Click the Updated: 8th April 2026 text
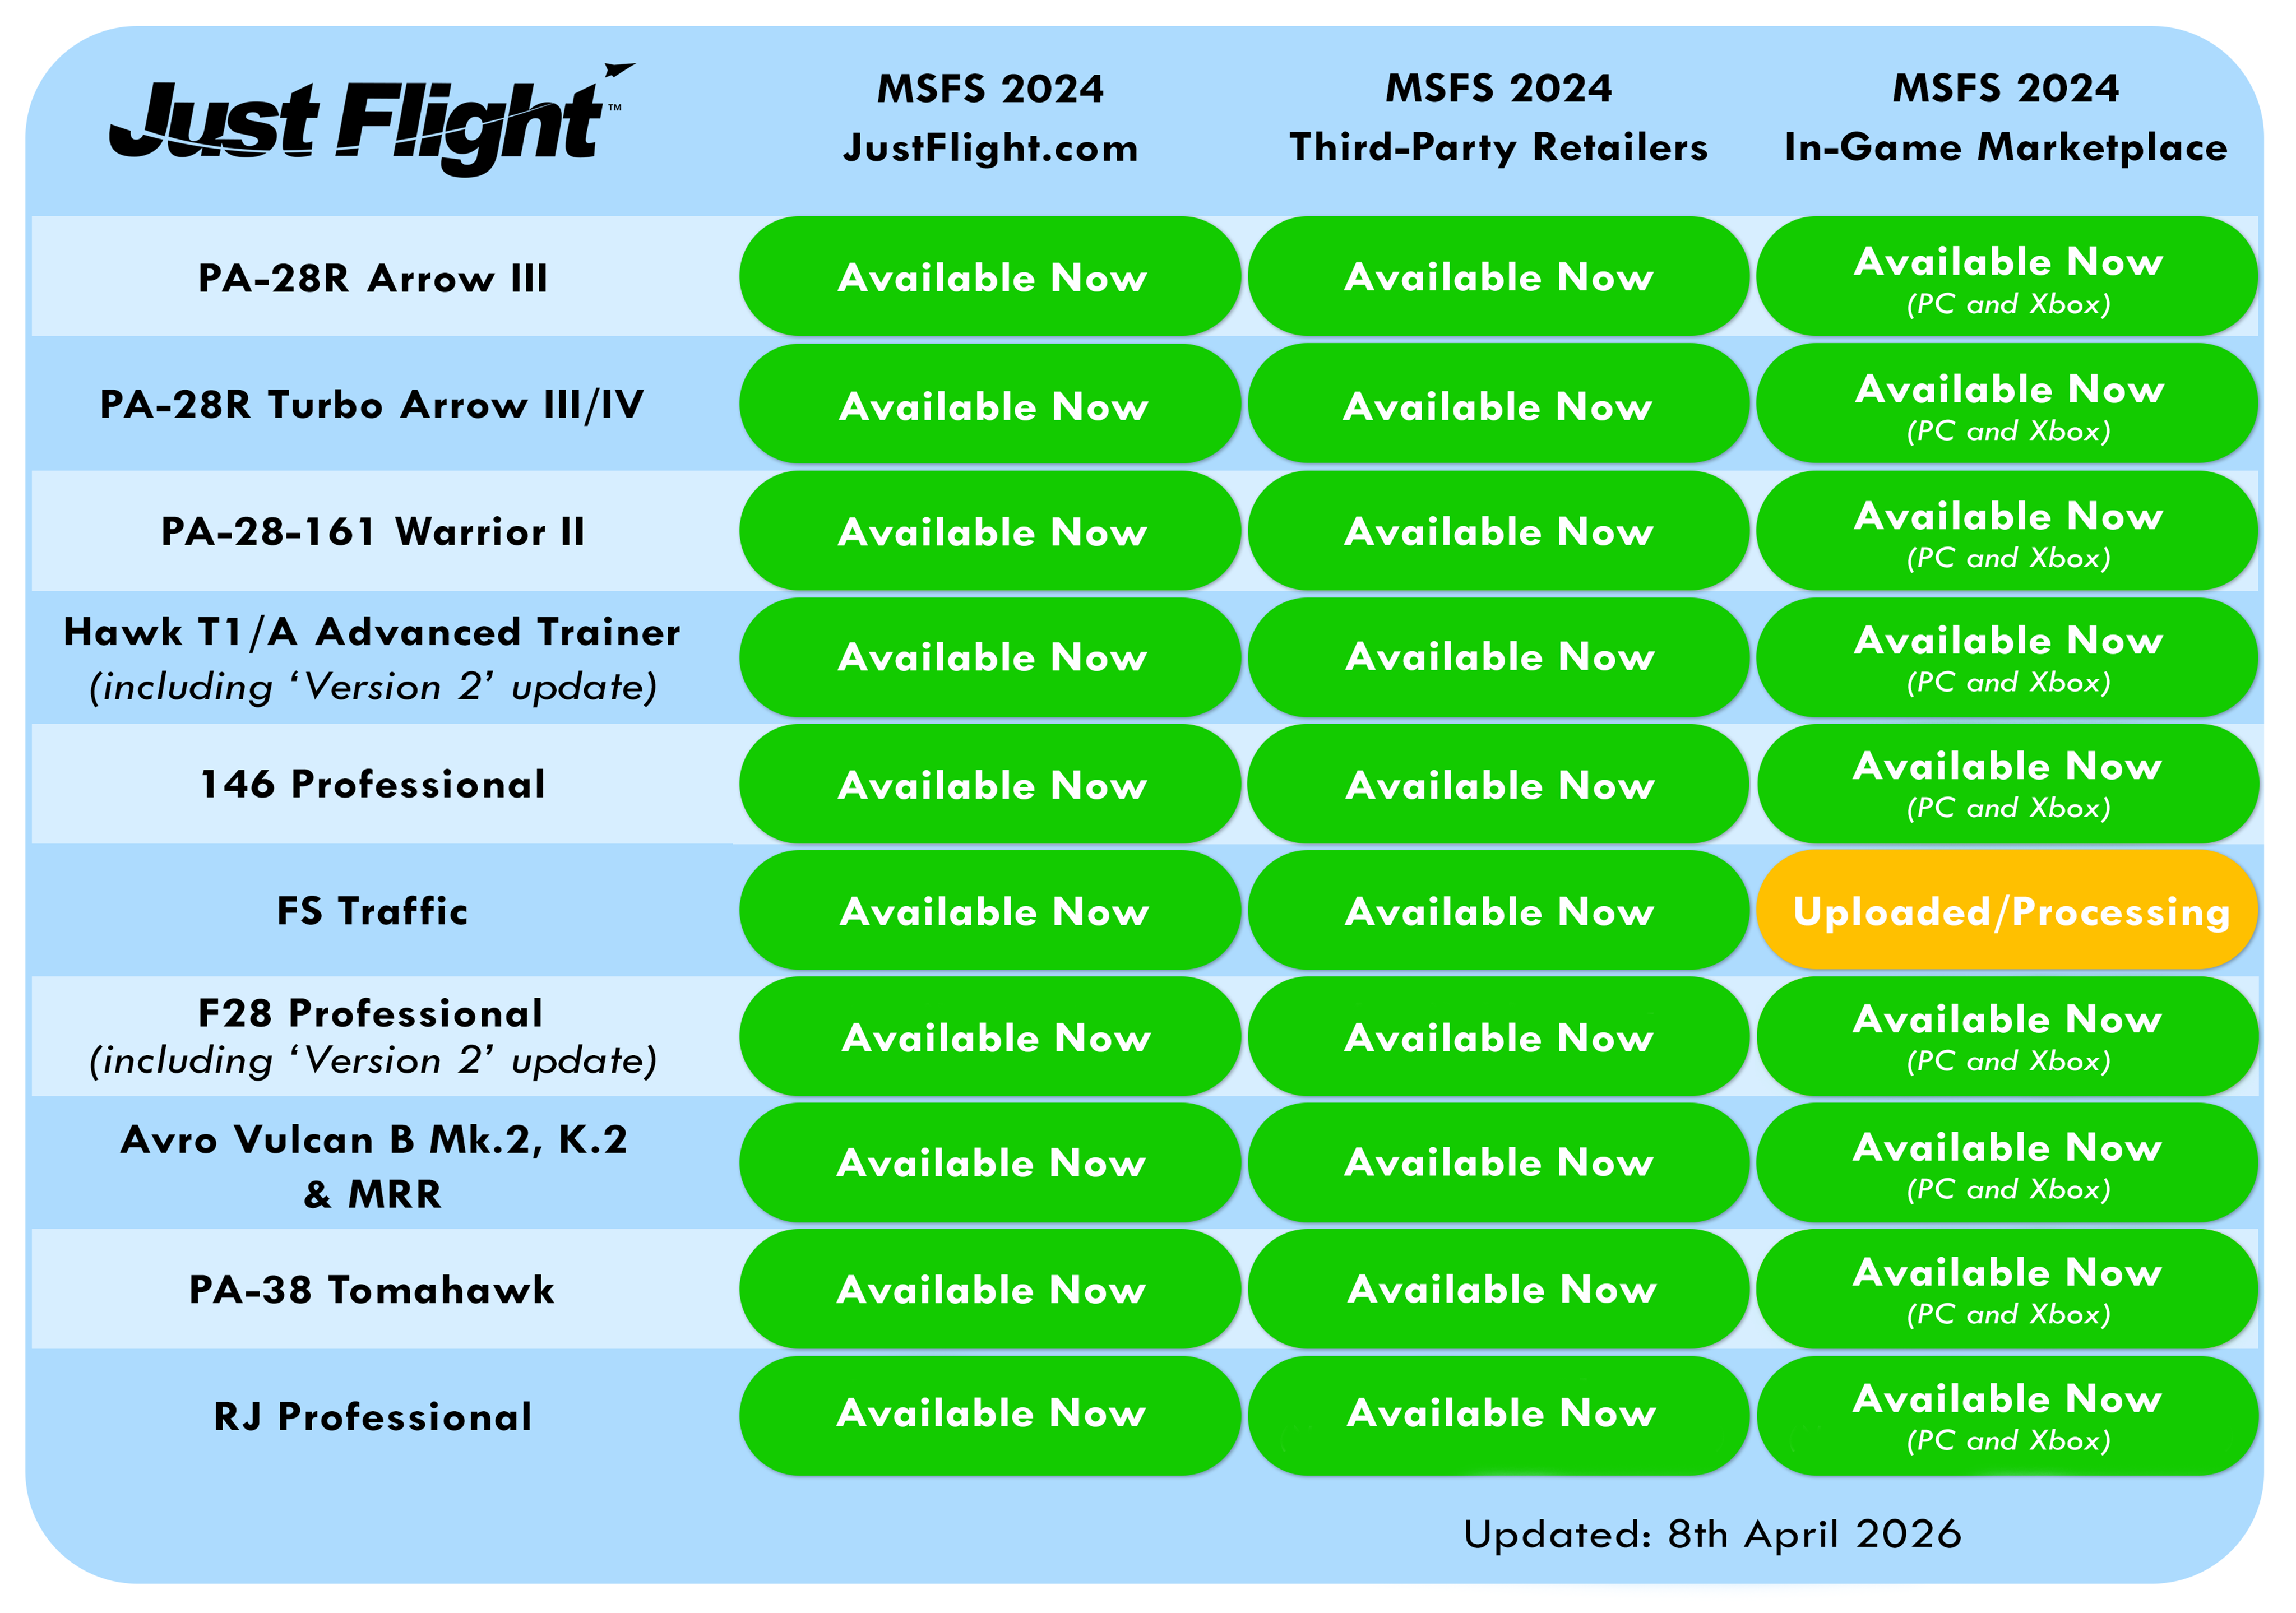Image resolution: width=2296 pixels, height=1613 pixels. click(1712, 1534)
